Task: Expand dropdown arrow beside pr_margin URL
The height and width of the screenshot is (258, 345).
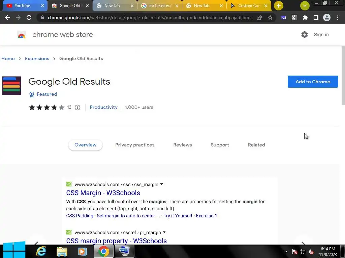Action: point(164,232)
